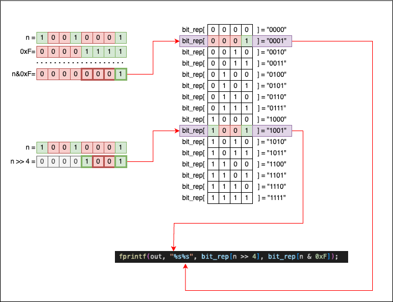Click the "0xF=" mask row label
393x302 pixels.
(x=26, y=52)
